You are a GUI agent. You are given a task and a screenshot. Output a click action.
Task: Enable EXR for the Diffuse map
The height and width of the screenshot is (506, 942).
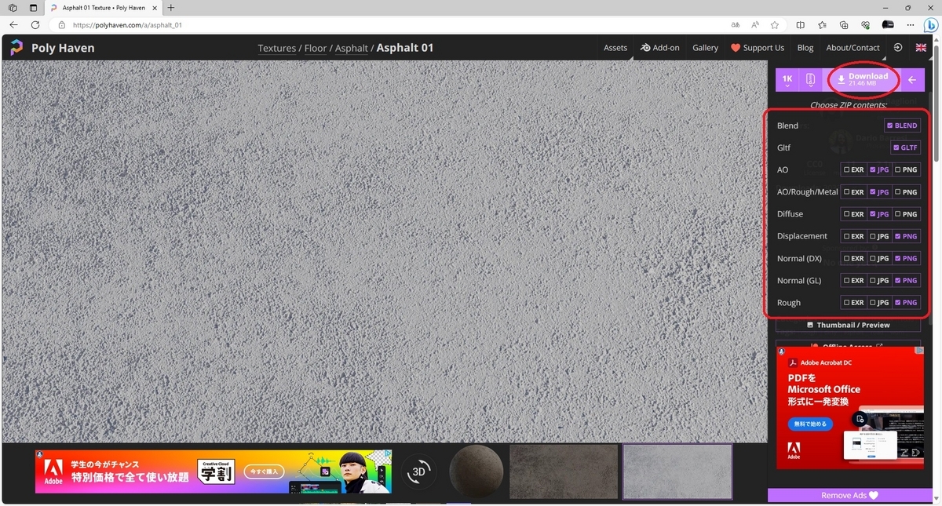coord(853,213)
